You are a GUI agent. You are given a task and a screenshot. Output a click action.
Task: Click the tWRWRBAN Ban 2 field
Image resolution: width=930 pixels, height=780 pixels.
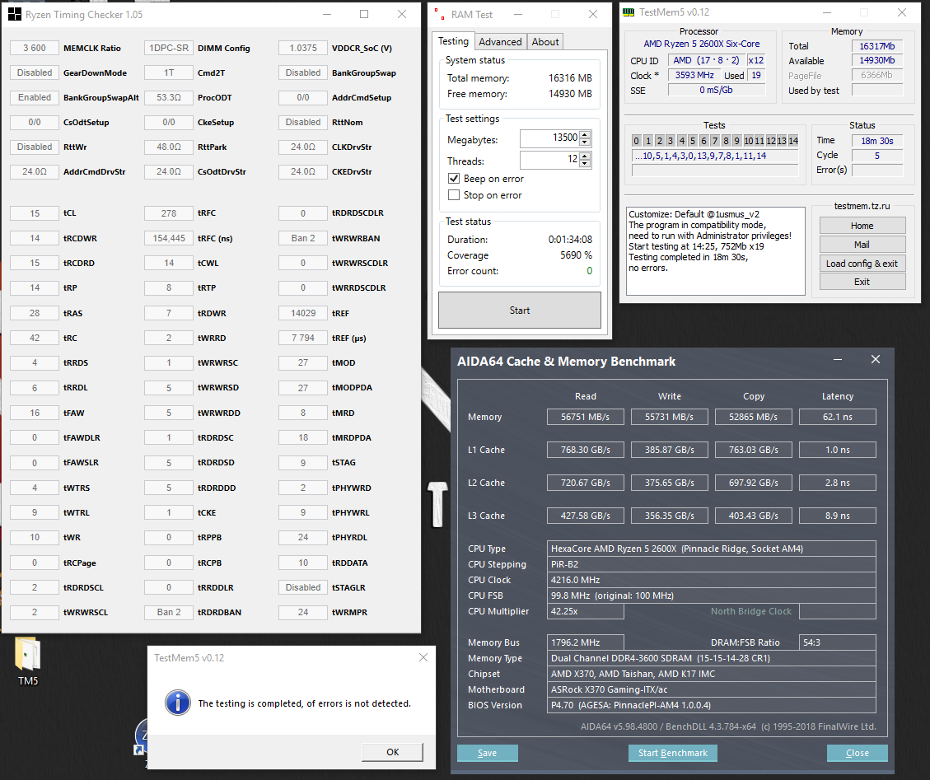[x=303, y=239]
